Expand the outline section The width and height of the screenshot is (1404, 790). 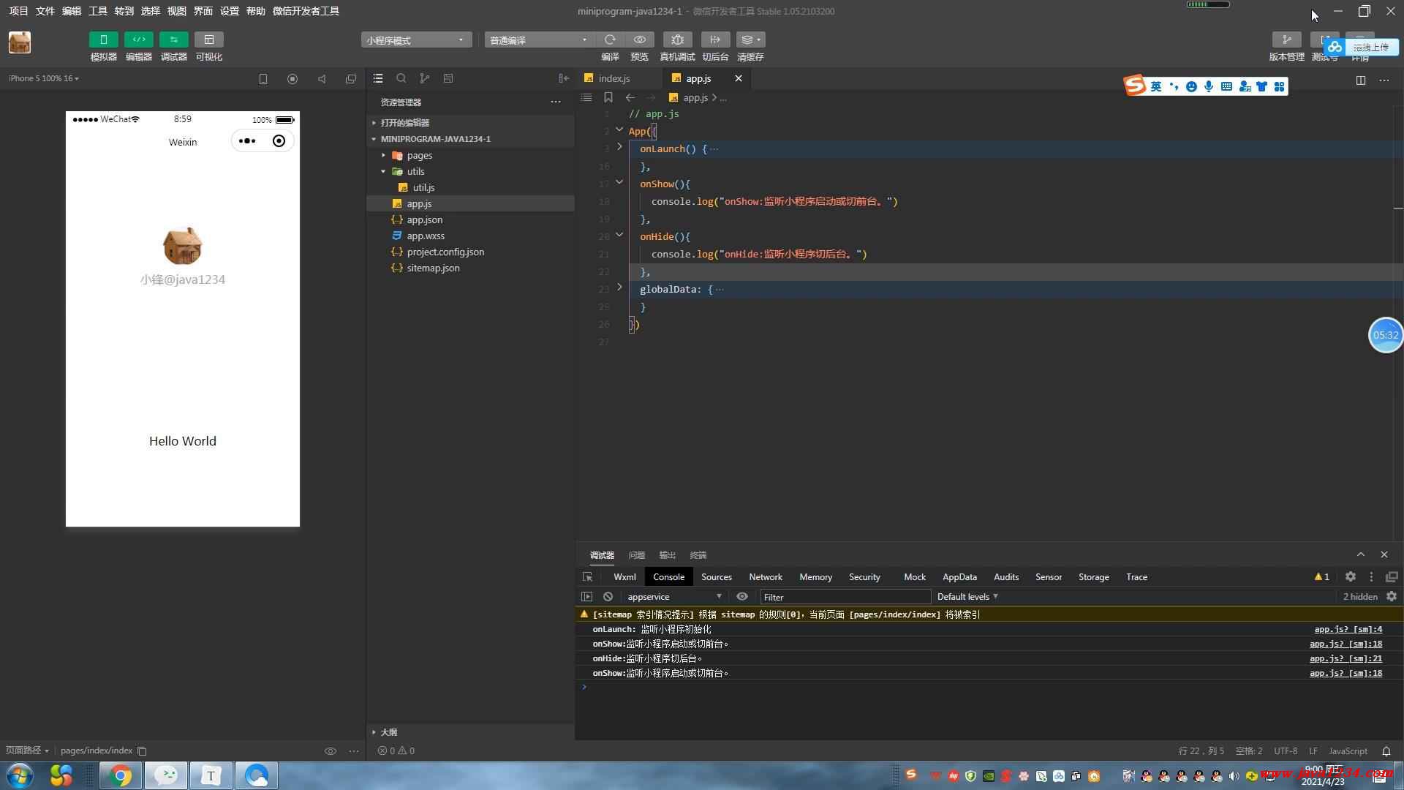click(470, 731)
